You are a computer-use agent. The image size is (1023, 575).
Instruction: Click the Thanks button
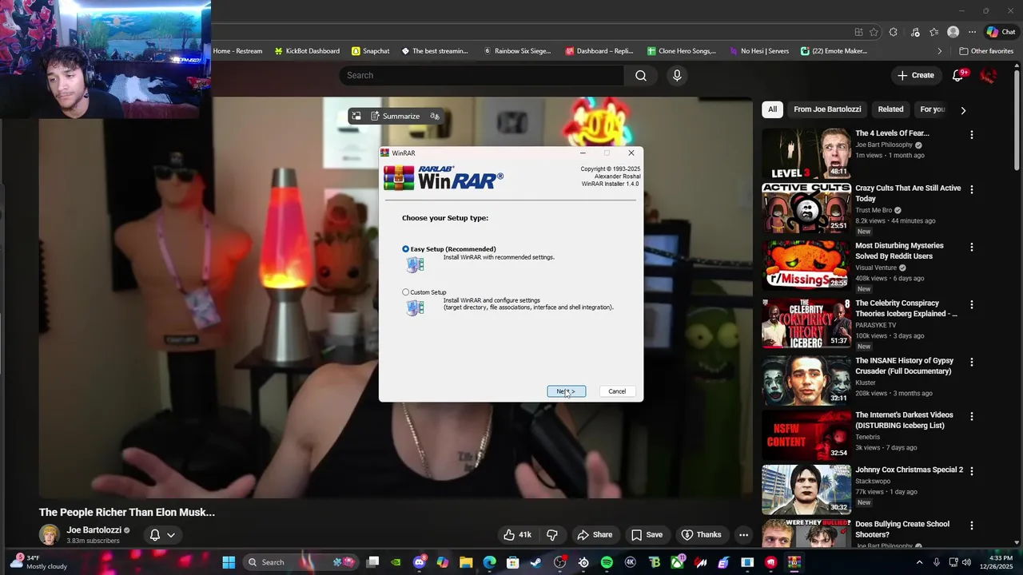point(701,535)
